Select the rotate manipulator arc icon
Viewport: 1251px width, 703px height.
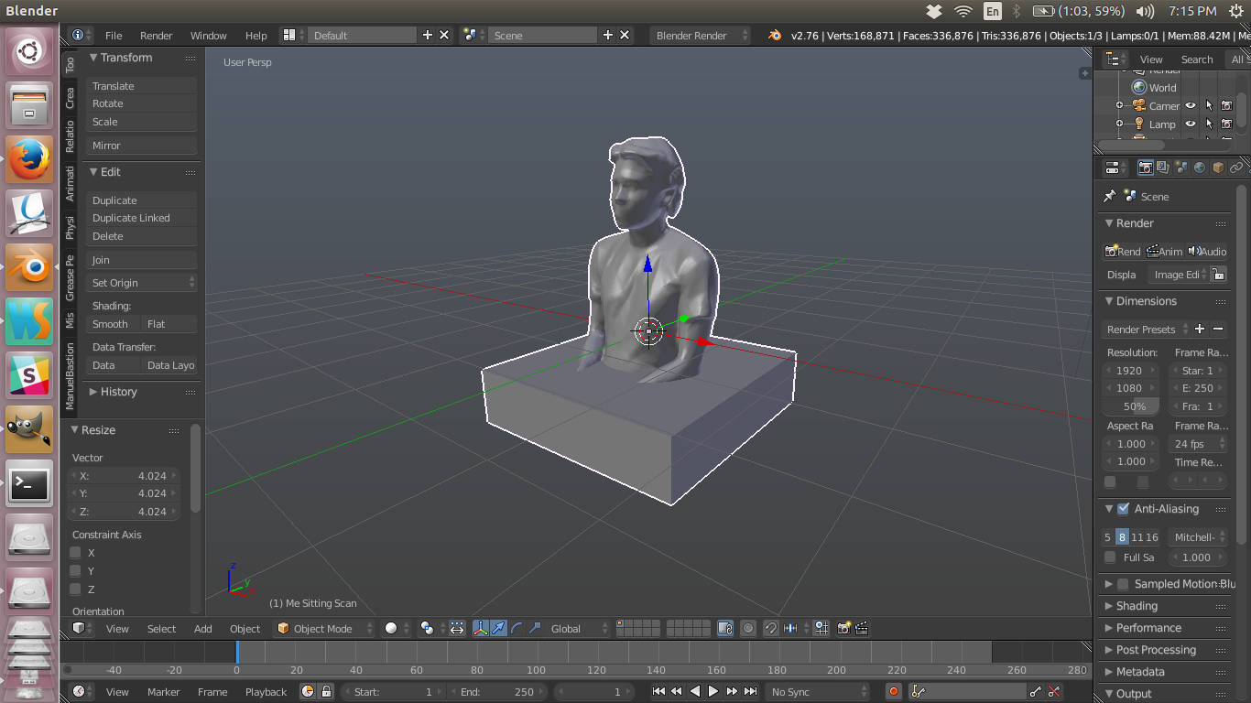point(517,628)
